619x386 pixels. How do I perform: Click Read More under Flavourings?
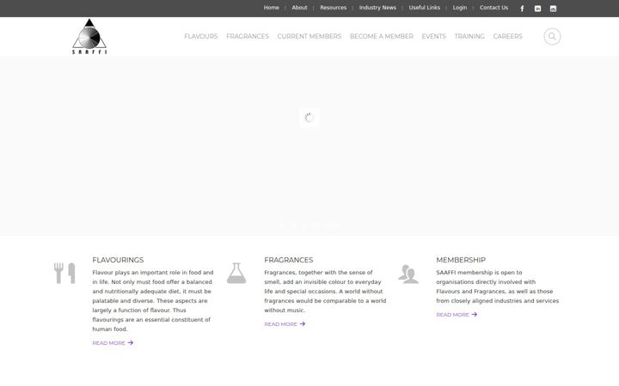coord(113,343)
